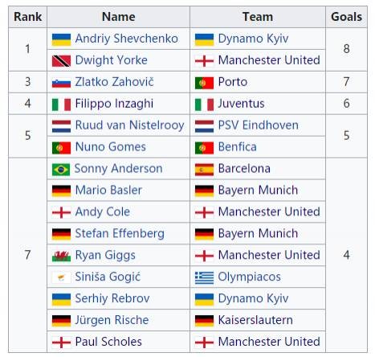Open the Andriy Shevchenko player link
The height and width of the screenshot is (357, 375).
point(127,39)
